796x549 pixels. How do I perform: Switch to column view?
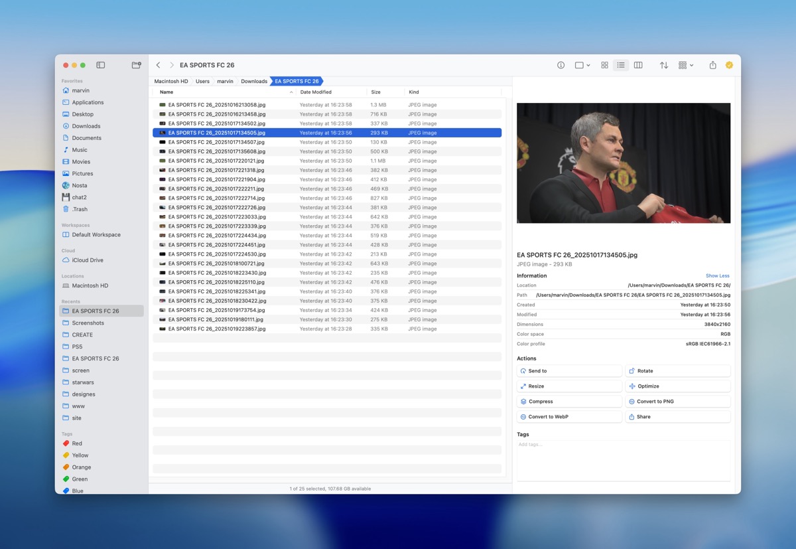638,65
